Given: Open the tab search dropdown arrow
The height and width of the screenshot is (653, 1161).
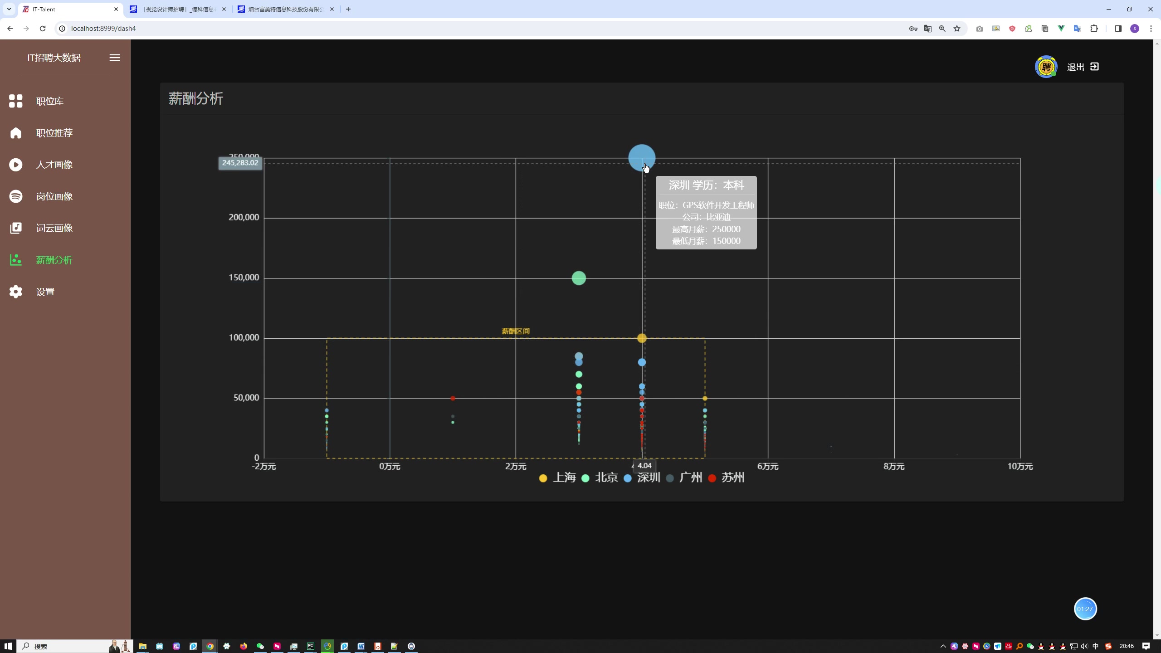Looking at the screenshot, I should pos(9,9).
